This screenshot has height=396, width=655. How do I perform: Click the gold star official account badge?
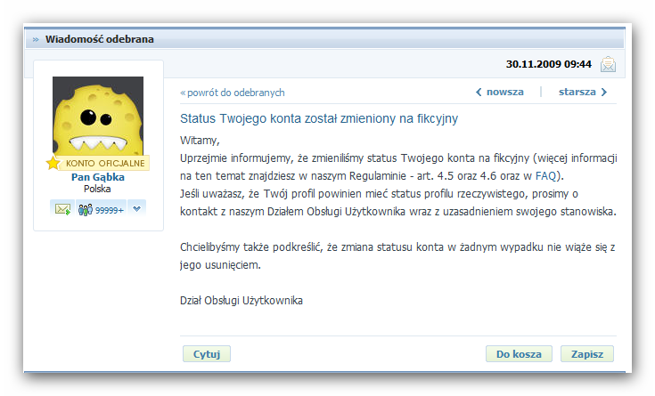[x=53, y=163]
